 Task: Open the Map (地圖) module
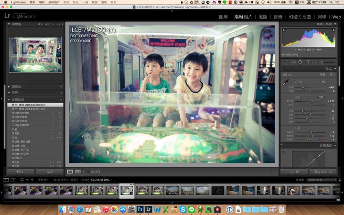click(263, 17)
